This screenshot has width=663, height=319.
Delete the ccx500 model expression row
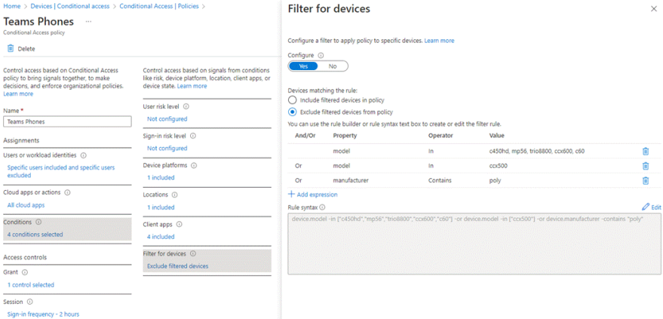645,166
